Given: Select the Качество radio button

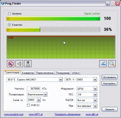Looking at the screenshot, I should click(9, 25).
